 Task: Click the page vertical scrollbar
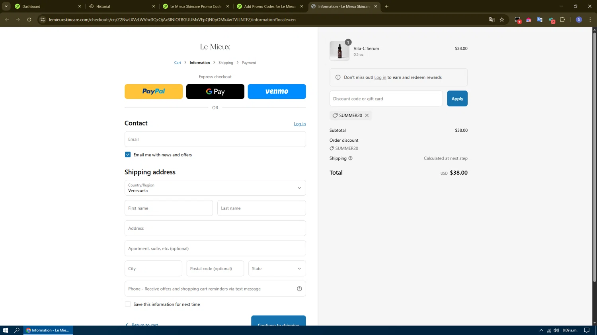[595, 157]
